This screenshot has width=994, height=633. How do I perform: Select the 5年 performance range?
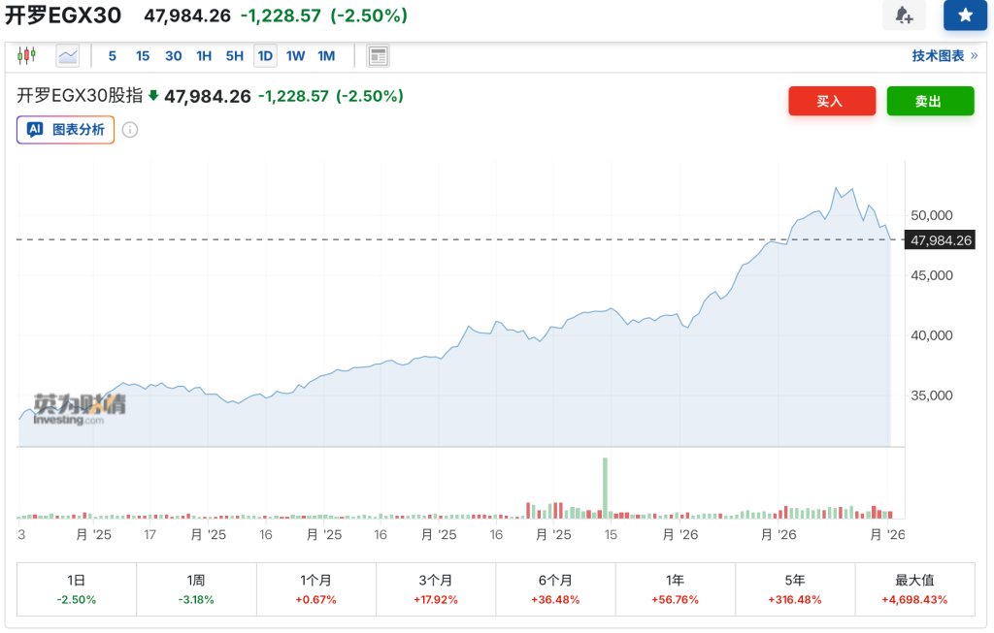point(794,589)
